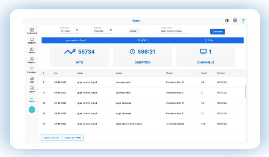The image size is (269, 157).
Task: Expand the Media report type dropdown
Action: (134, 31)
